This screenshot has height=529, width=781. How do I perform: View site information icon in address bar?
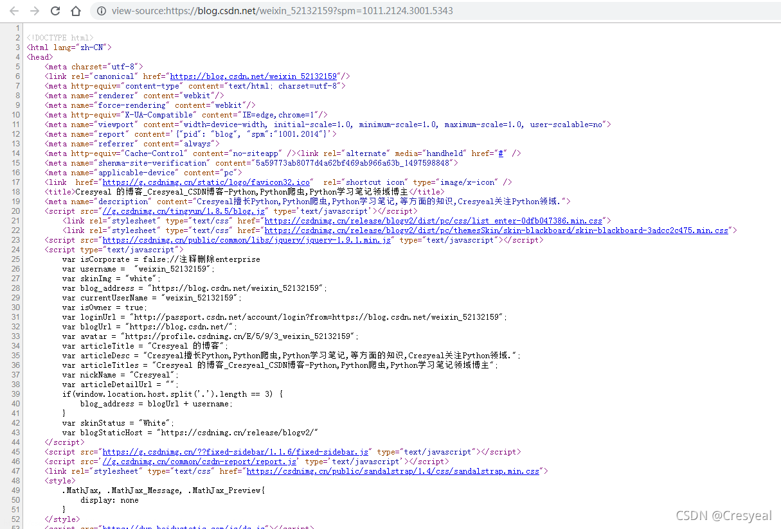[x=101, y=11]
